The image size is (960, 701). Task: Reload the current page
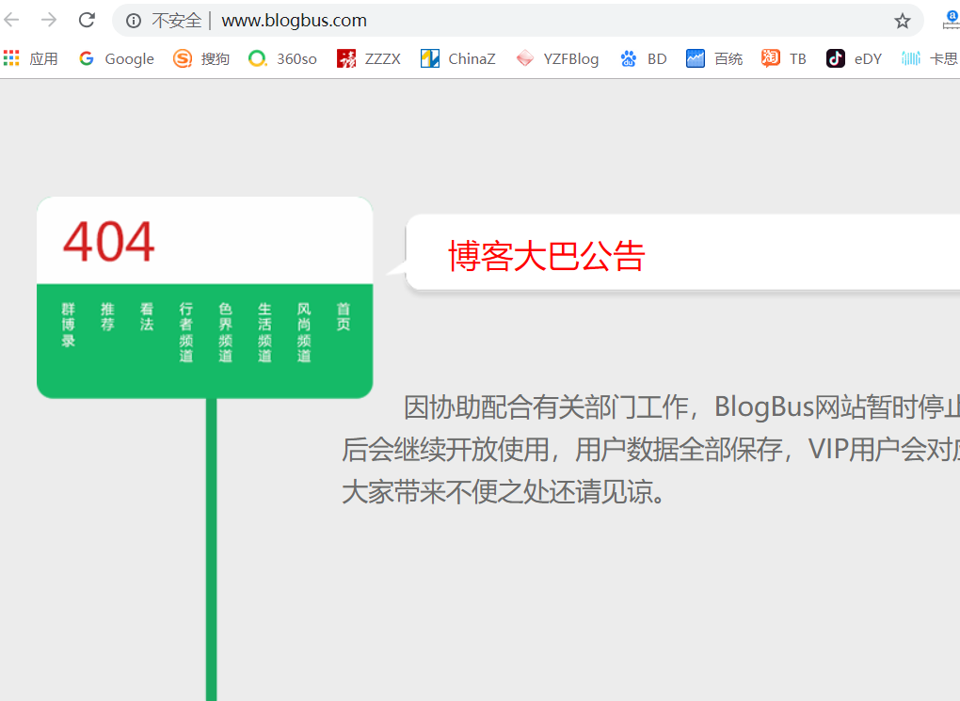[x=87, y=20]
